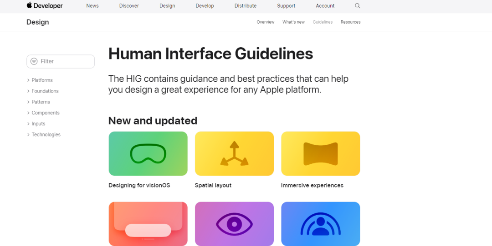Viewport: 492px width, 246px height.
Task: Expand the Platforms chevron
Action: (x=28, y=80)
